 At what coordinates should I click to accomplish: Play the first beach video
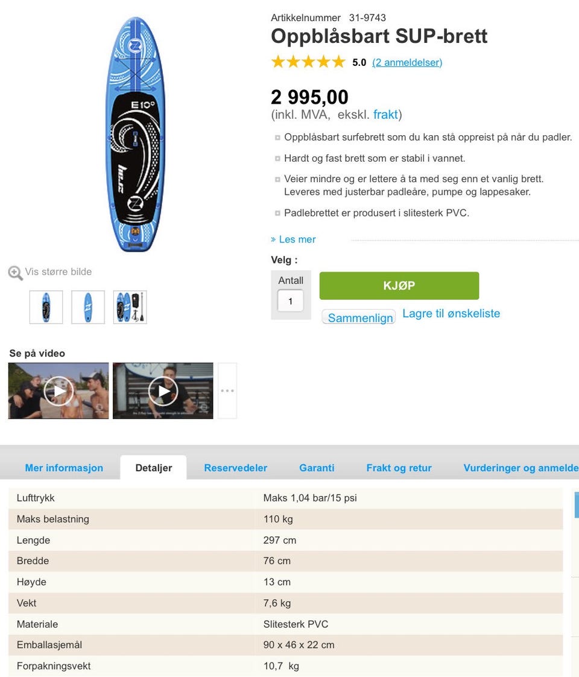[x=59, y=391]
